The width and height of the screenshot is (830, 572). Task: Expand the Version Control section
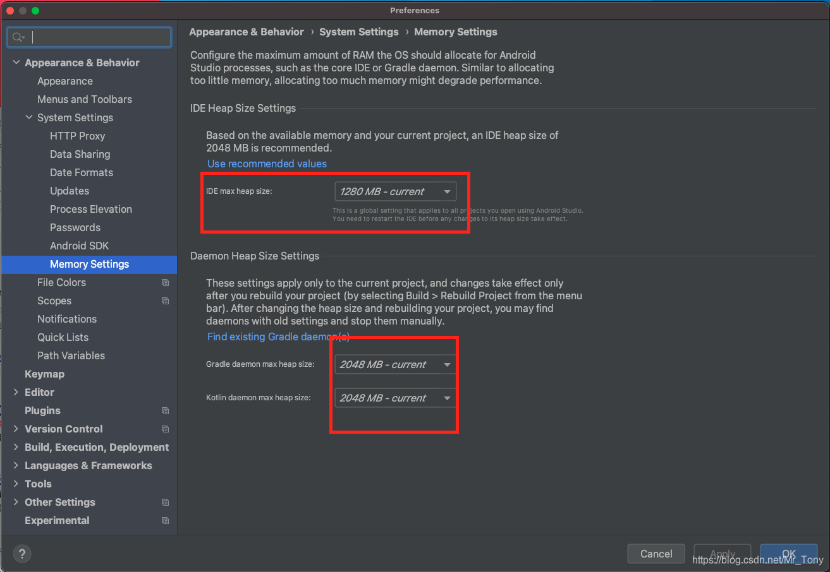(x=16, y=429)
